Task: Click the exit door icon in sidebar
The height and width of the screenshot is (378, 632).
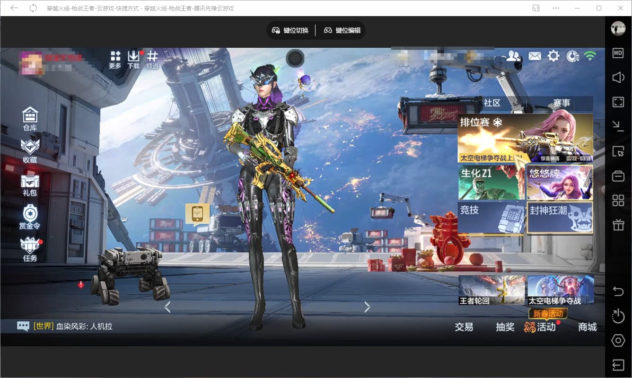Action: pos(618,365)
